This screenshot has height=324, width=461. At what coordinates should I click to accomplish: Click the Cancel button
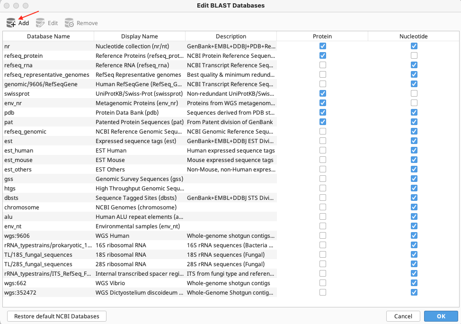click(403, 316)
